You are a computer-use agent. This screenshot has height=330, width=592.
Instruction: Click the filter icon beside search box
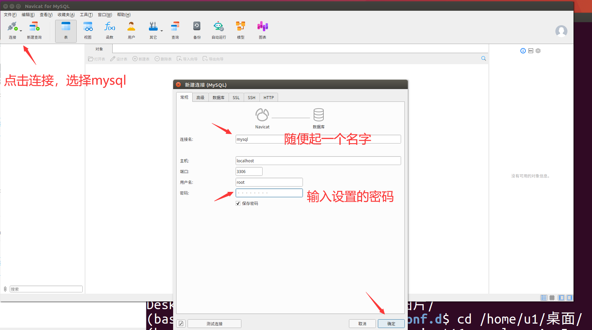click(x=5, y=289)
